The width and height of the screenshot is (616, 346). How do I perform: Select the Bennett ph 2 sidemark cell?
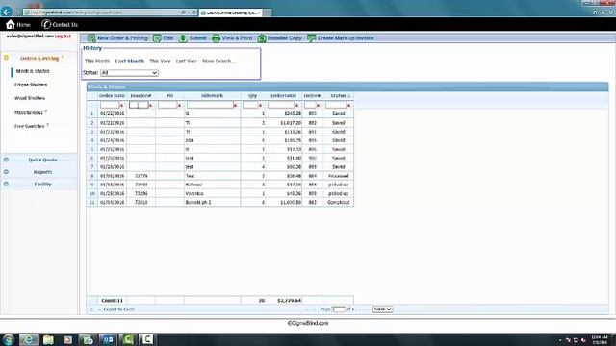(212, 203)
